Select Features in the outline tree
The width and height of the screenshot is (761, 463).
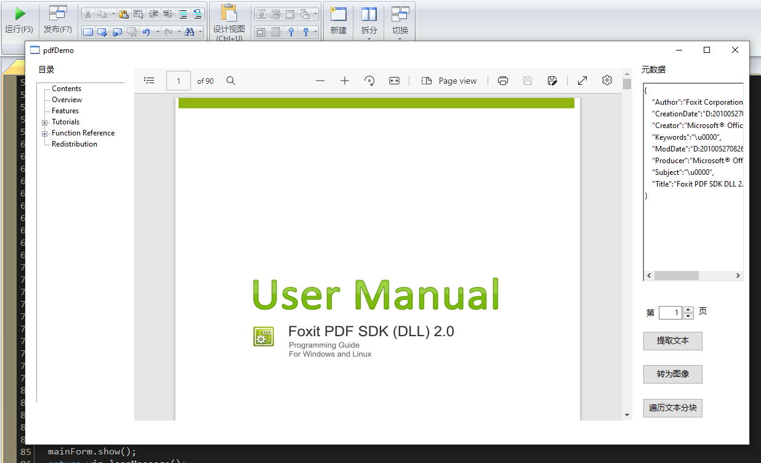point(65,111)
